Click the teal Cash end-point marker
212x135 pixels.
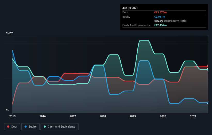tap(208, 69)
